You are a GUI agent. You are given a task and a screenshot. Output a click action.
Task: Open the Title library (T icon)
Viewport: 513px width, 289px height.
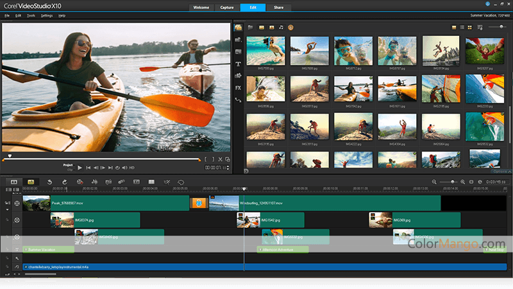[238, 64]
